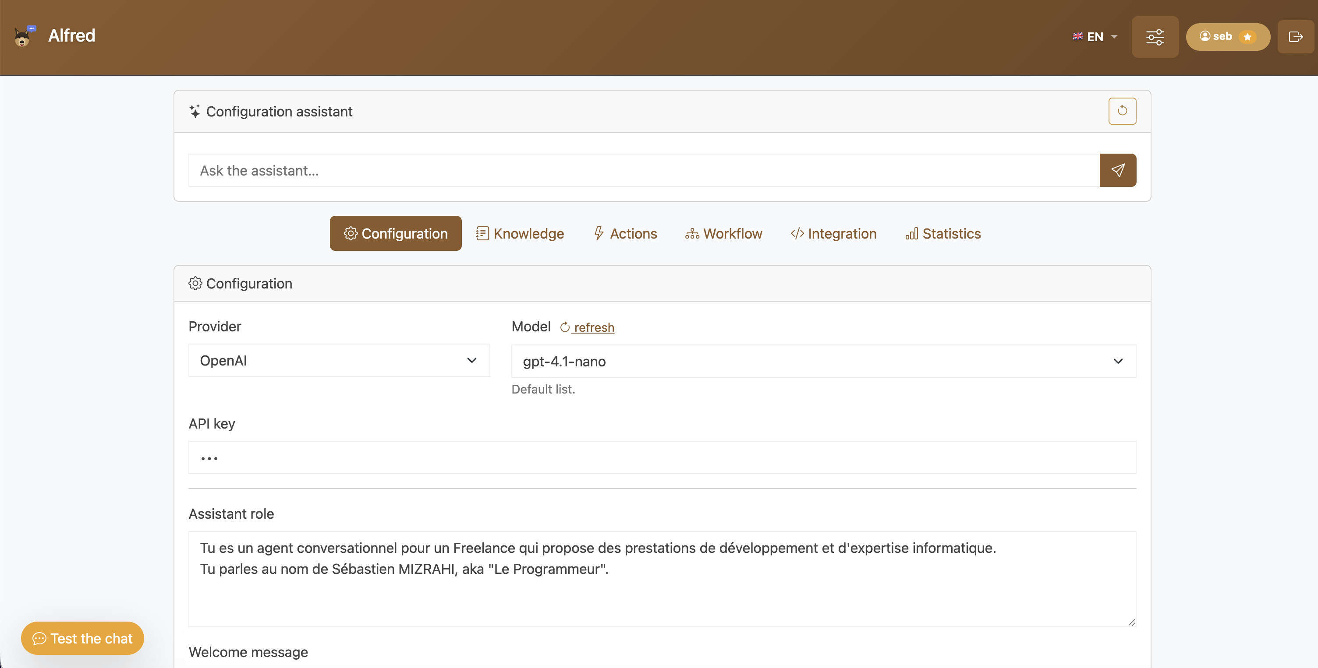Image resolution: width=1318 pixels, height=668 pixels.
Task: Click the 'Provider' label
Action: (x=214, y=326)
